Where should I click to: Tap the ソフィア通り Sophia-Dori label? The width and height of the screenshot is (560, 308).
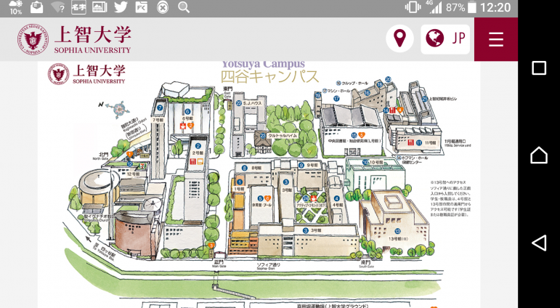269,266
